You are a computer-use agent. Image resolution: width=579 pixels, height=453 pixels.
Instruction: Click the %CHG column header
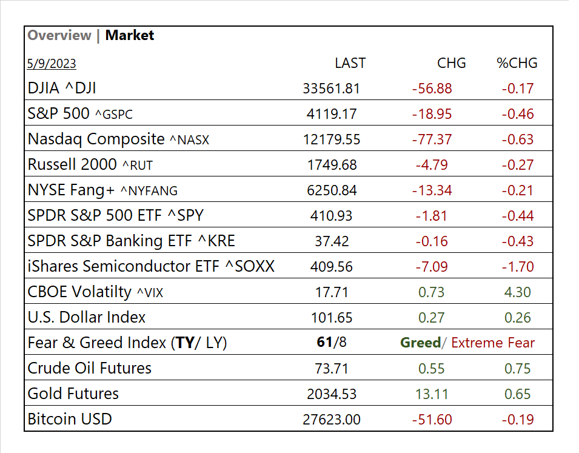tap(517, 63)
